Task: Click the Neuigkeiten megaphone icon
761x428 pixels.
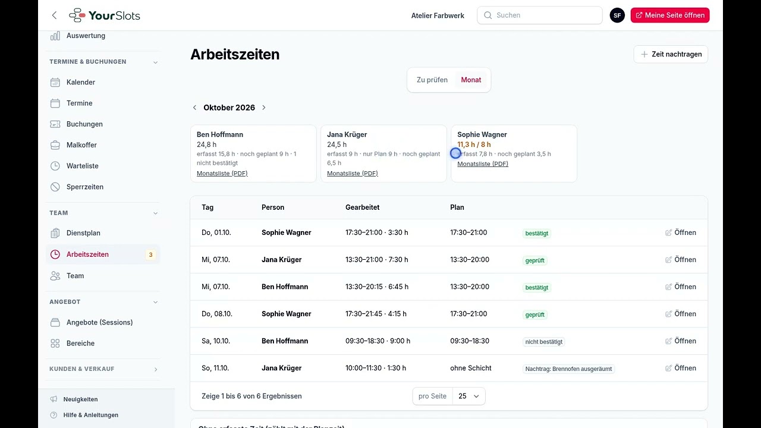Action: click(x=54, y=399)
